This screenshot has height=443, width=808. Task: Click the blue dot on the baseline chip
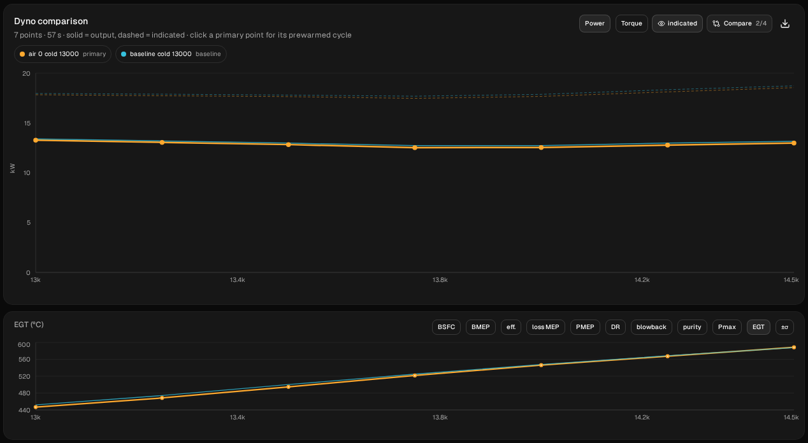[x=124, y=54]
